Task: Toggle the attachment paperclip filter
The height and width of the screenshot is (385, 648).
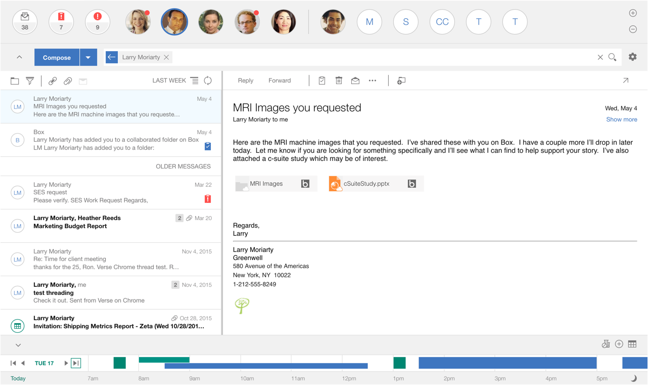Action: 68,81
